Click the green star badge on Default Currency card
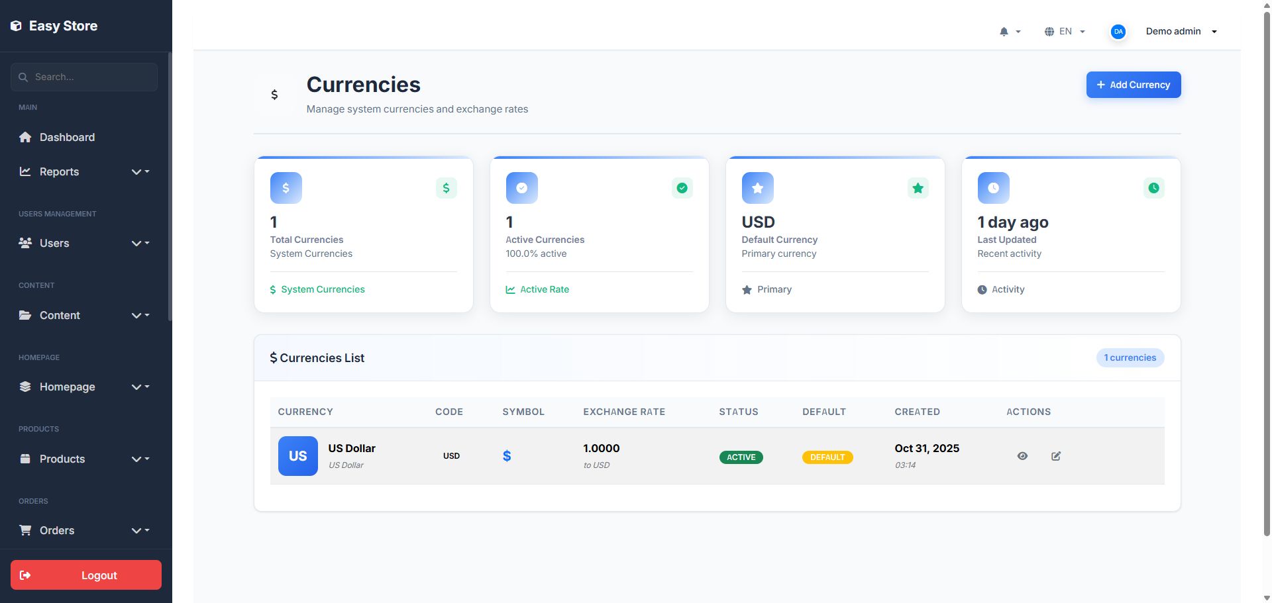The image size is (1272, 603). [918, 188]
